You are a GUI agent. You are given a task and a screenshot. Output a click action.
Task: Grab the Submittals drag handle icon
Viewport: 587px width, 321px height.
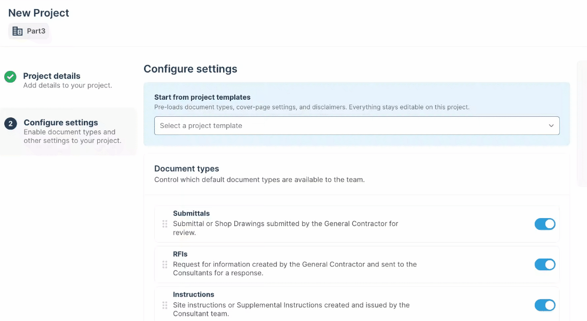pyautogui.click(x=165, y=224)
